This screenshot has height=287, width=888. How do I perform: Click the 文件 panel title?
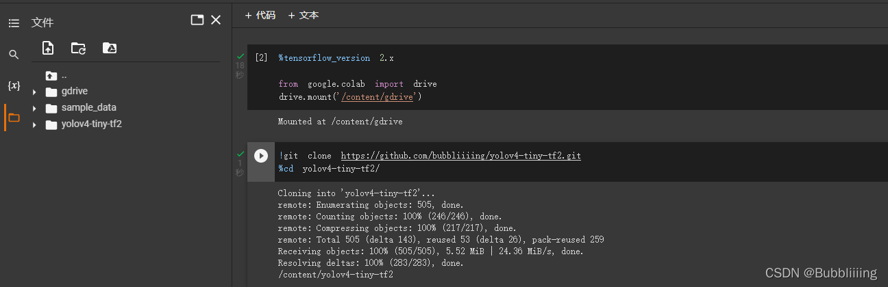(42, 23)
